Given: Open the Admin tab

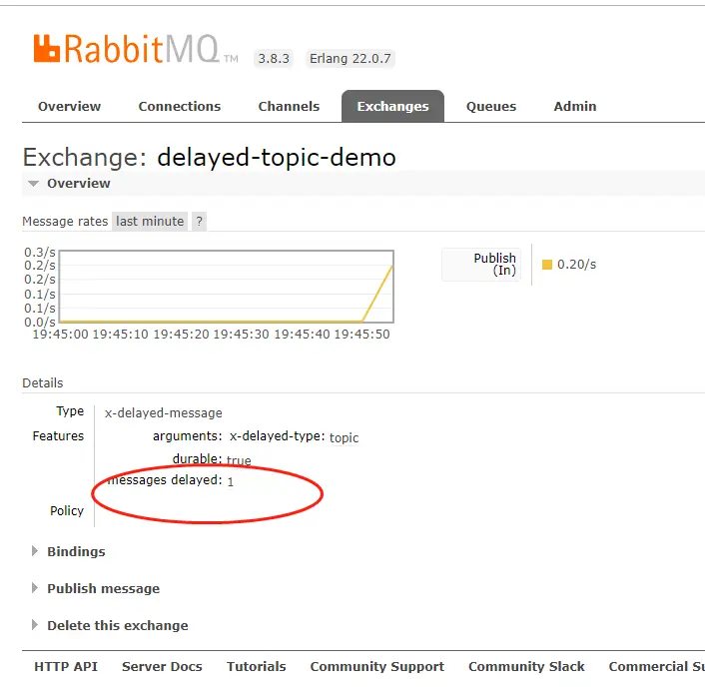Looking at the screenshot, I should 575,106.
